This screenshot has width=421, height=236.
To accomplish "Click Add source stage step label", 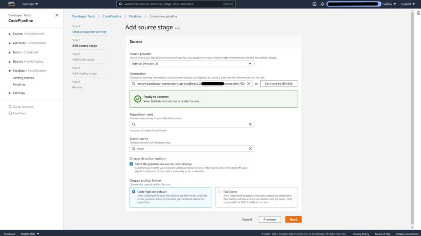I will coord(85,46).
